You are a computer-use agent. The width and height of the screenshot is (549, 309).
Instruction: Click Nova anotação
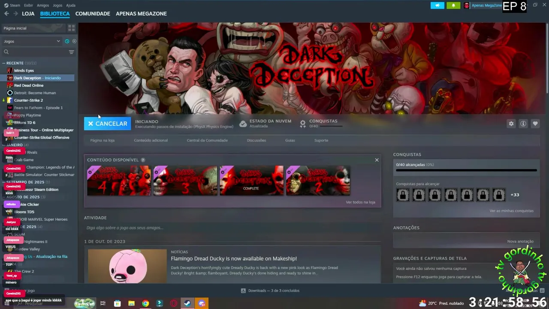(520, 242)
